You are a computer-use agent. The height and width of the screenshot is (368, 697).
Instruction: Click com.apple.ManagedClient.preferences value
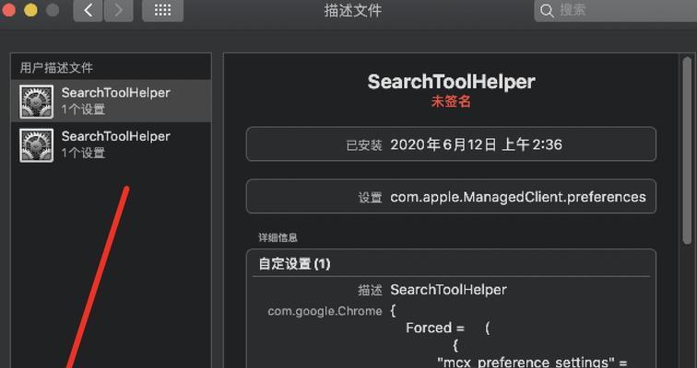pyautogui.click(x=518, y=197)
